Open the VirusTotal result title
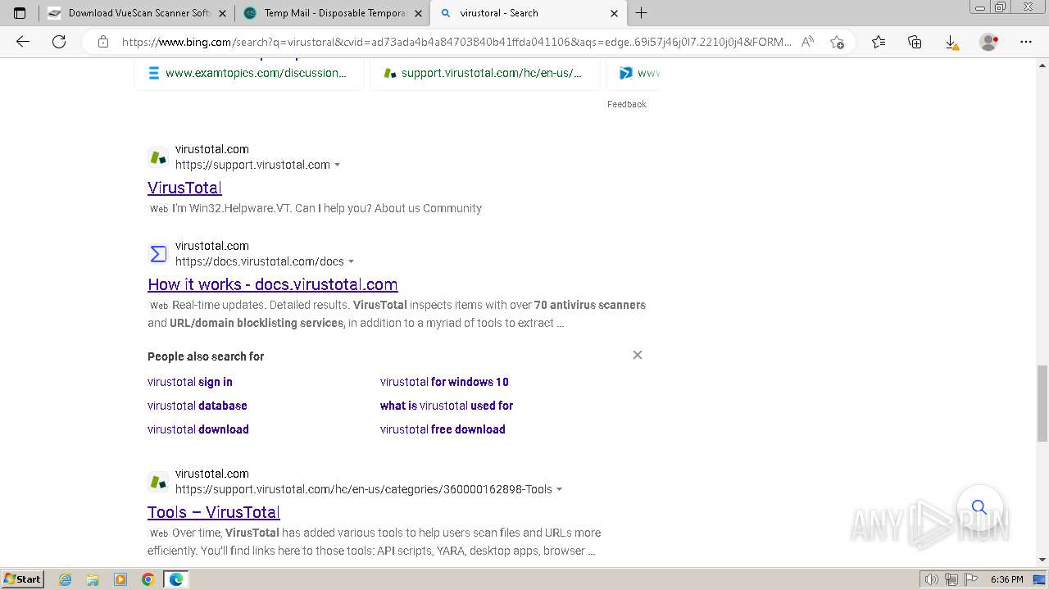This screenshot has width=1049, height=590. [184, 188]
